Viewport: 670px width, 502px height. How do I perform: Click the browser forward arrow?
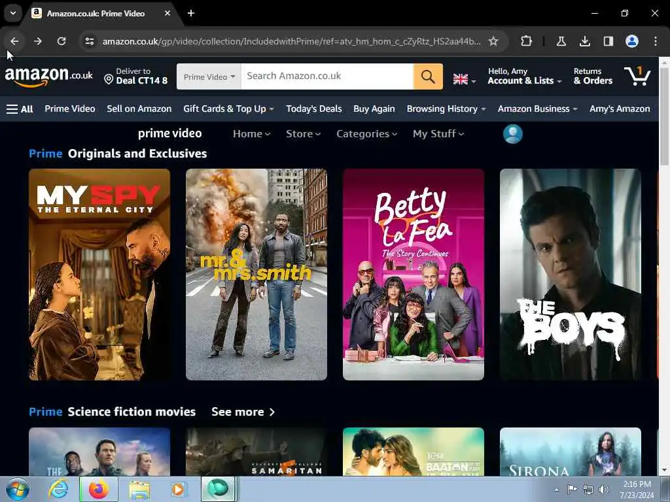click(x=38, y=41)
